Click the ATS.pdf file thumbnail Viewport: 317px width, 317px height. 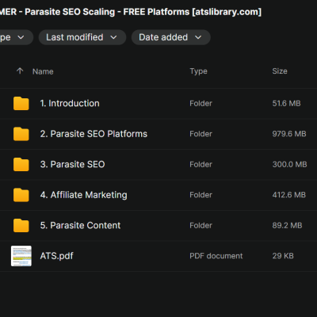(21, 256)
